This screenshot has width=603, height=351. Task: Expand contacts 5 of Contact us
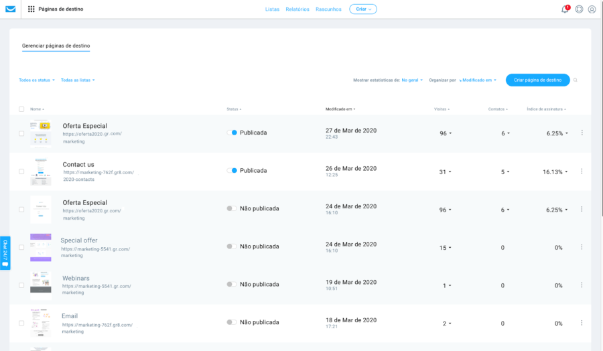coord(505,172)
